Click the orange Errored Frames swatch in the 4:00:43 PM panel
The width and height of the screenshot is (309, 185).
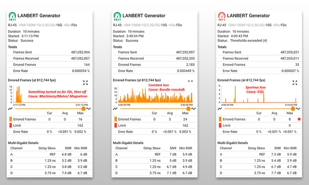tap(220, 119)
